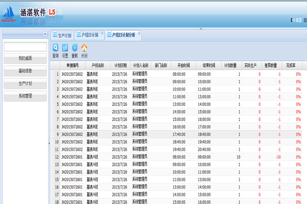This screenshot has height=204, width=307.
Task: Open the 计算器 link in header
Action: pos(296,20)
